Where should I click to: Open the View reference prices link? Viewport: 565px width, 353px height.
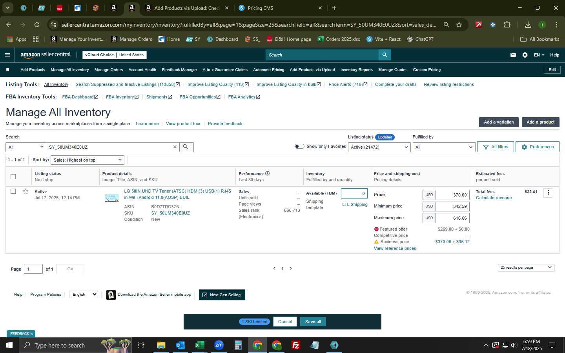(395, 248)
